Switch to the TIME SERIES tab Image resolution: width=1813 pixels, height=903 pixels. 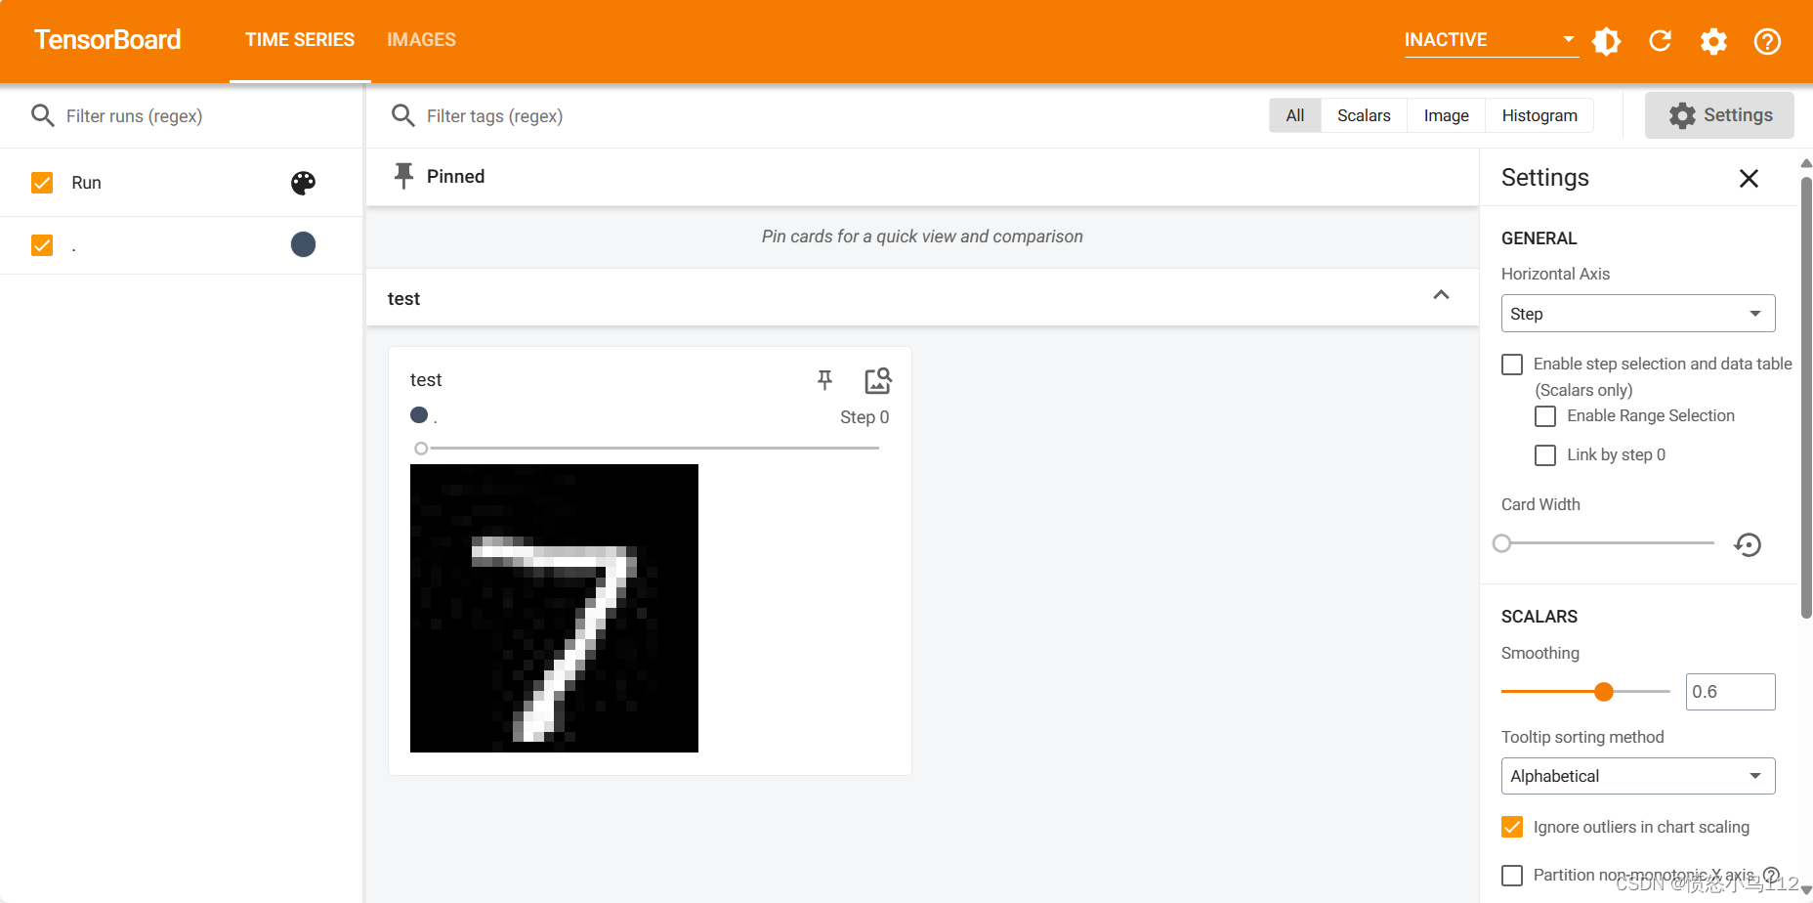[300, 40]
